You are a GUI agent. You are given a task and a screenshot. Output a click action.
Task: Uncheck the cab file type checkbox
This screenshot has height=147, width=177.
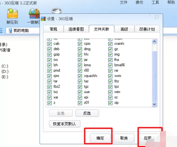coord(49,44)
